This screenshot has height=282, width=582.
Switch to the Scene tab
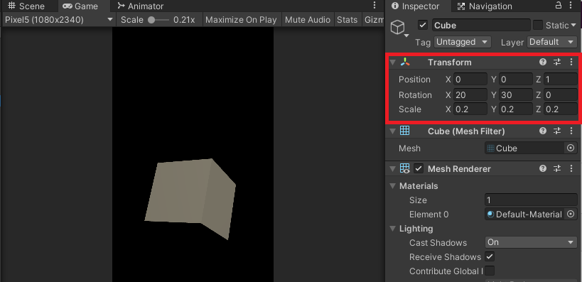pos(26,6)
